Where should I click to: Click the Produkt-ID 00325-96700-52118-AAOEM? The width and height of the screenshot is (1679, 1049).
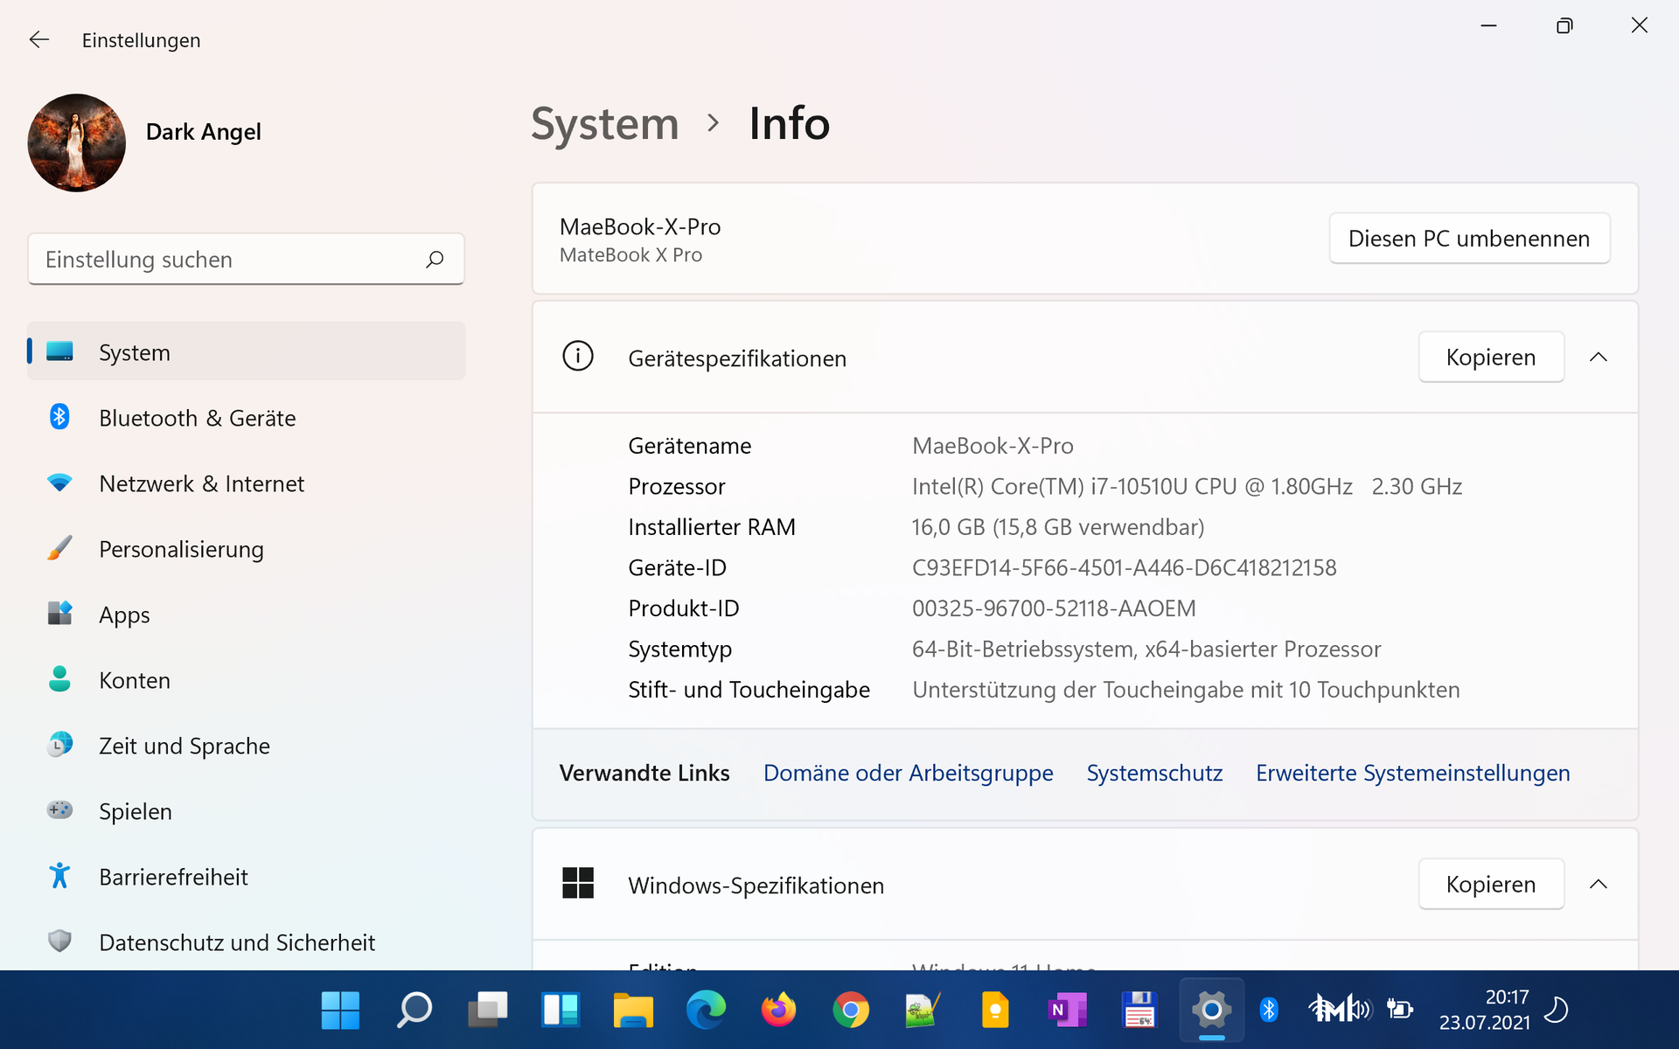1054,608
